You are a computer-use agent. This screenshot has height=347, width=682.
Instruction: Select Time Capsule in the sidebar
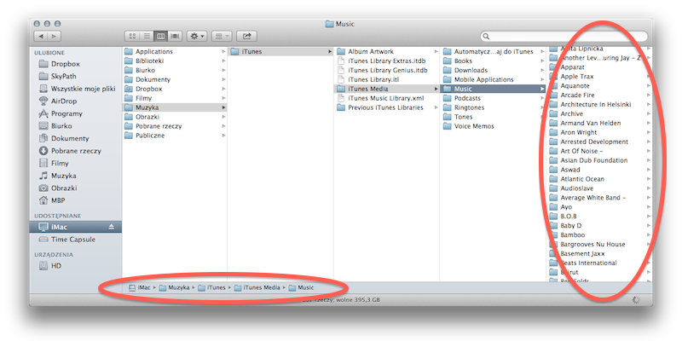[x=75, y=240]
